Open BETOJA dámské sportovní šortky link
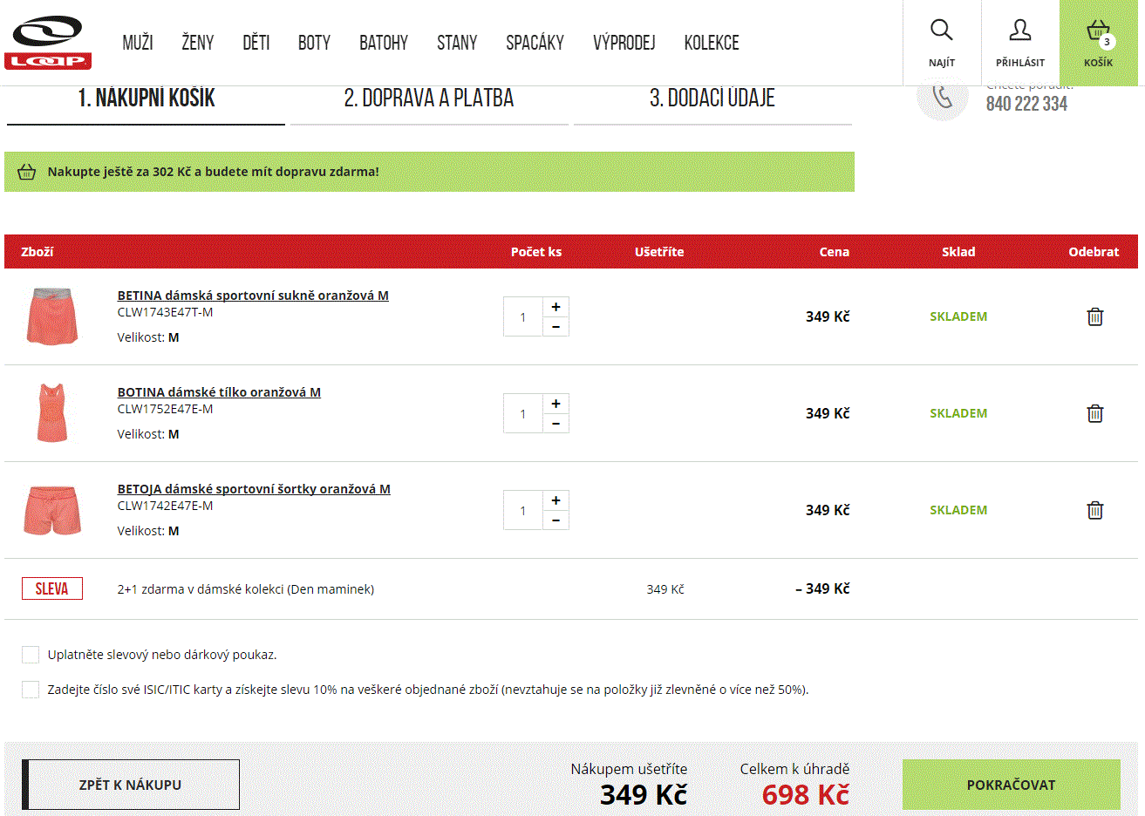Viewport: 1145px width, 816px height. (x=254, y=489)
